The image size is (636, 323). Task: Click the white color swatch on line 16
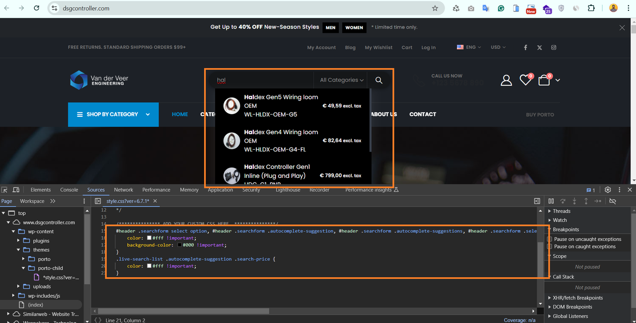(149, 238)
